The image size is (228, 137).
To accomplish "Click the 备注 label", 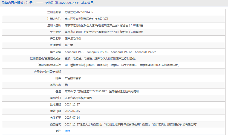I will click(x=58, y=92).
